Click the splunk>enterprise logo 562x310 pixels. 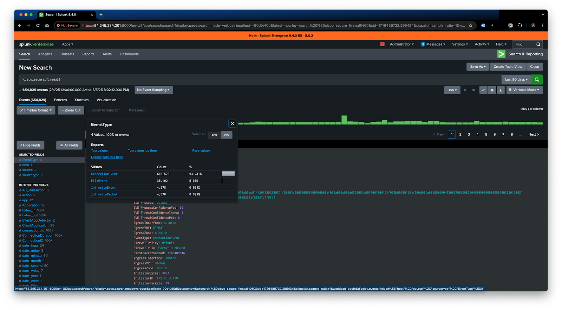[x=37, y=44]
